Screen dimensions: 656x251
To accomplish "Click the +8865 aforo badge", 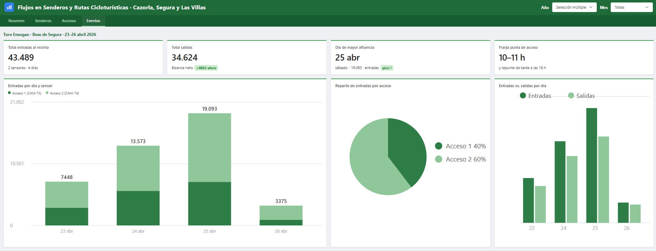I will tap(206, 68).
